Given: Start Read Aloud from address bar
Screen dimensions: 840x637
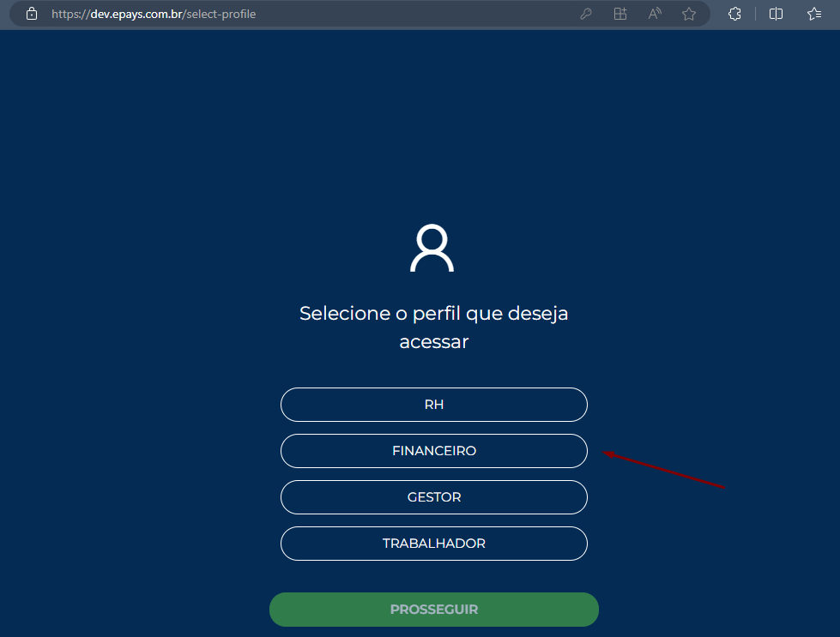Looking at the screenshot, I should click(x=655, y=14).
